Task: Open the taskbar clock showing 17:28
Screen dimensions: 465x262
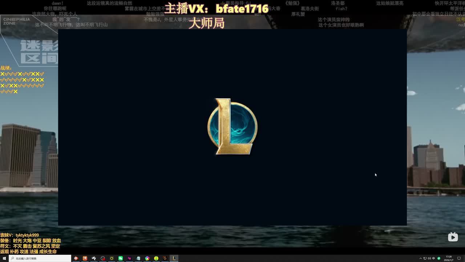Action: coord(449,258)
